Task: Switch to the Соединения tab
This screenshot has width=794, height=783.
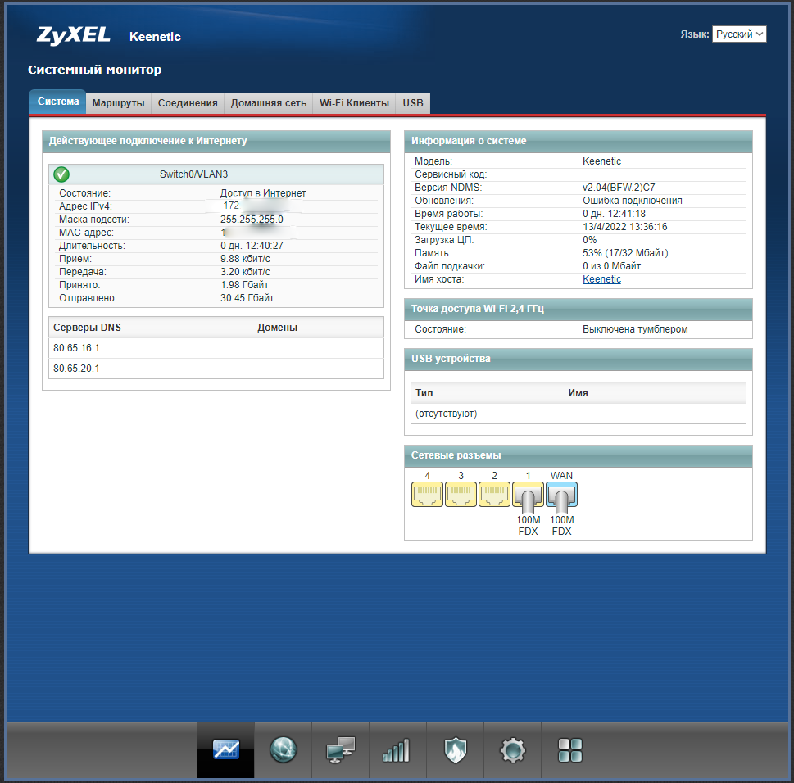Action: tap(188, 103)
